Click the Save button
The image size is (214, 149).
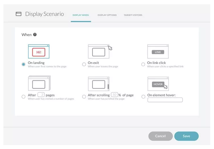coord(186,136)
